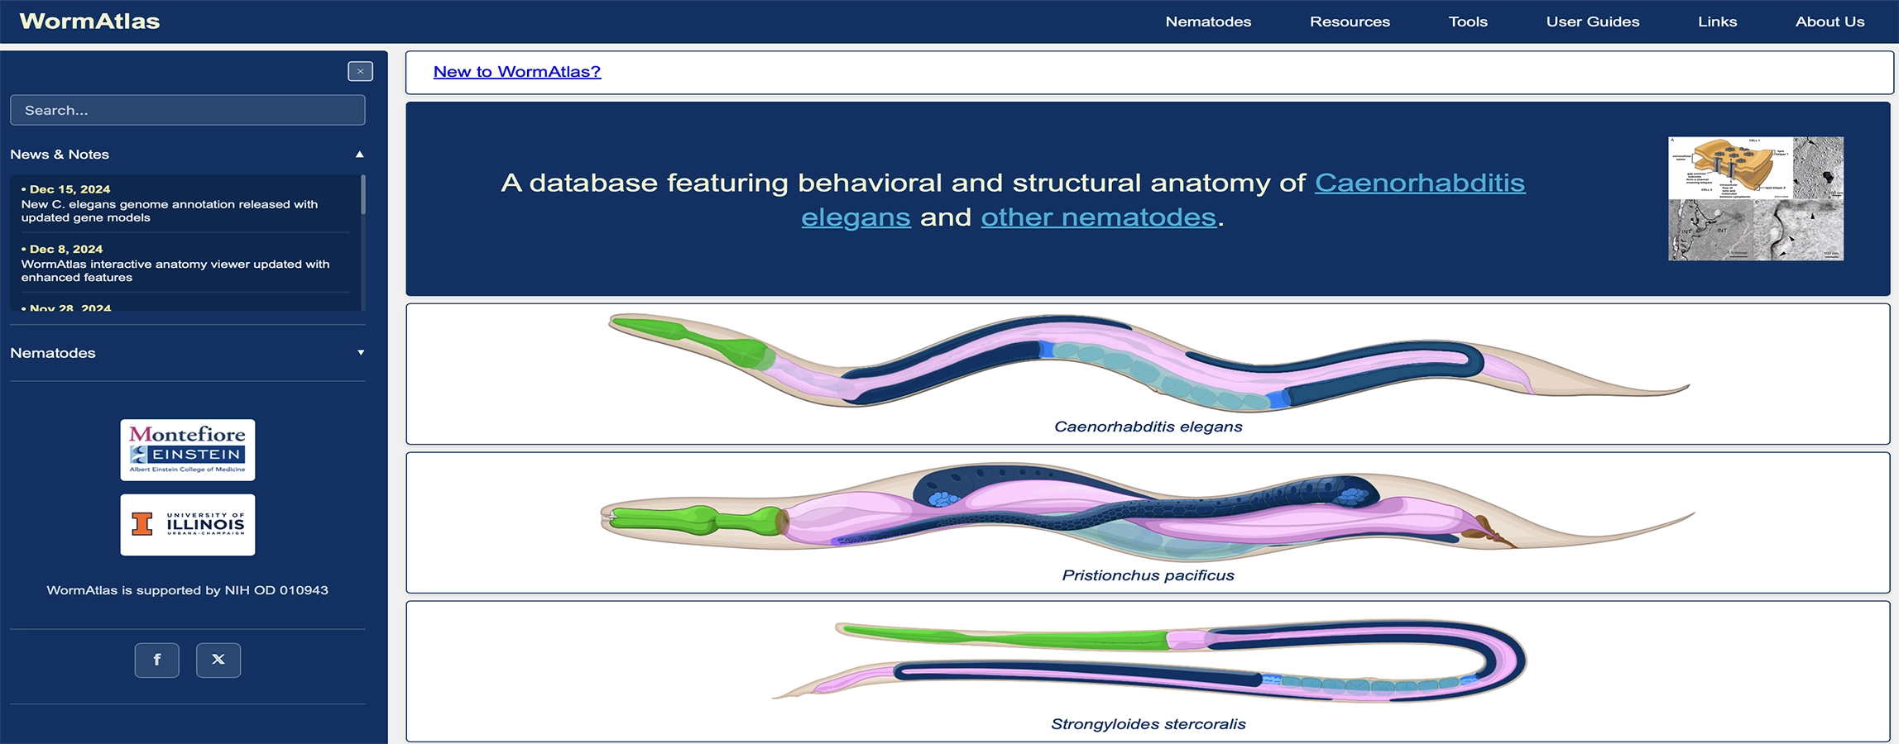Collapse the News & Notes section arrow
The image size is (1899, 744).
(360, 155)
